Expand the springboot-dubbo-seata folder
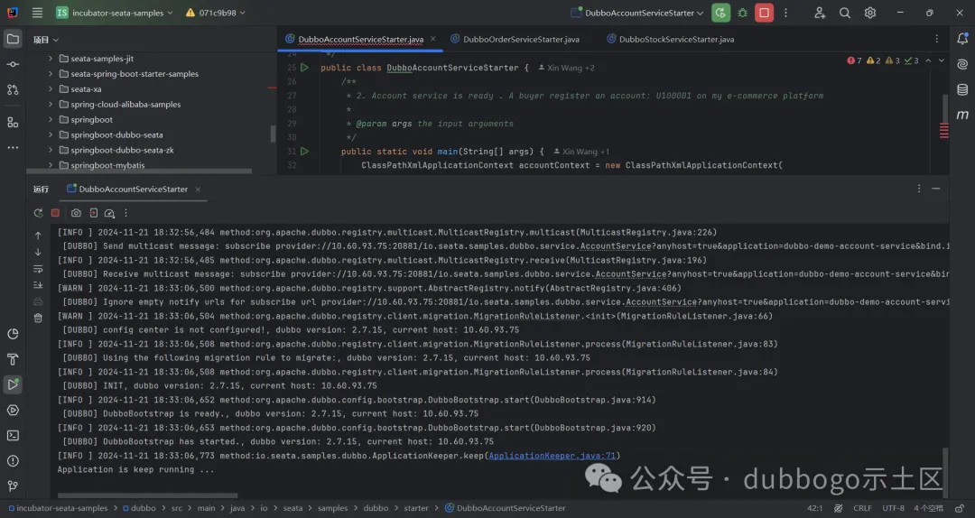This screenshot has width=975, height=518. (51, 134)
